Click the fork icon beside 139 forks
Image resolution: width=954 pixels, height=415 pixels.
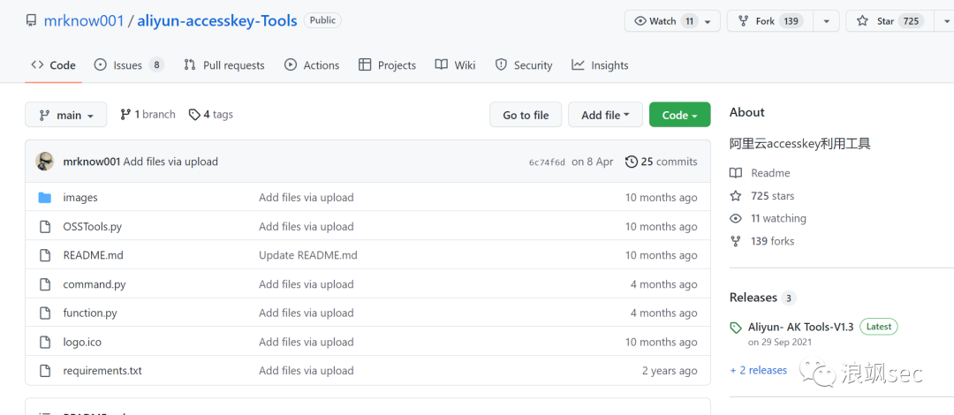[x=736, y=241]
